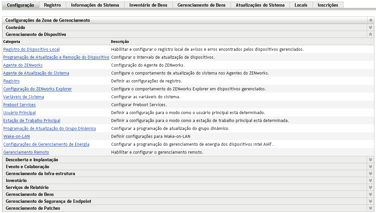This screenshot has height=213, width=376.
Task: Collapse the Configurações da Zona de Gerenciamento chevron icon
Action: [370, 20]
